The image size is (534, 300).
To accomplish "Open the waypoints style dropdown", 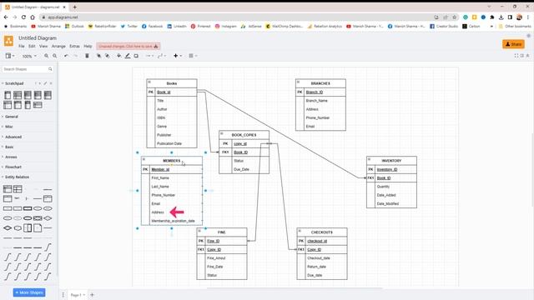I will click(x=161, y=56).
